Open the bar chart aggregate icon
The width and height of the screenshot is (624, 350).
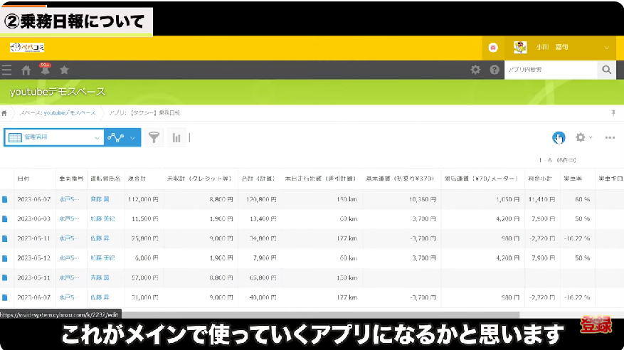pos(176,137)
